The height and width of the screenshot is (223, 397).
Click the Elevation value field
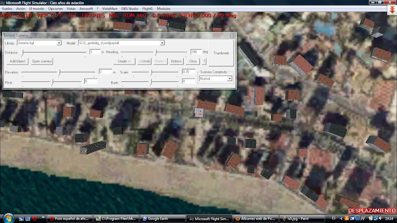pyautogui.click(x=105, y=72)
